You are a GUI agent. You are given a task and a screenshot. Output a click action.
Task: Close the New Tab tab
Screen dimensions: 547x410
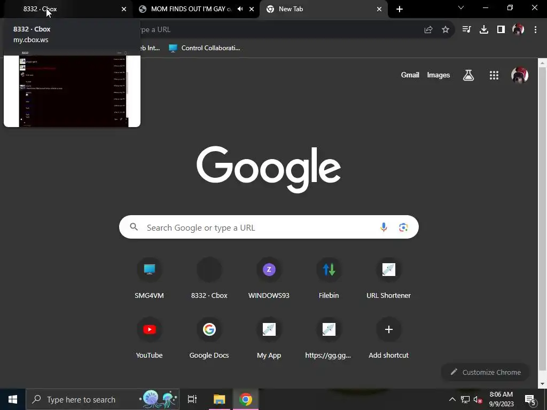[379, 9]
